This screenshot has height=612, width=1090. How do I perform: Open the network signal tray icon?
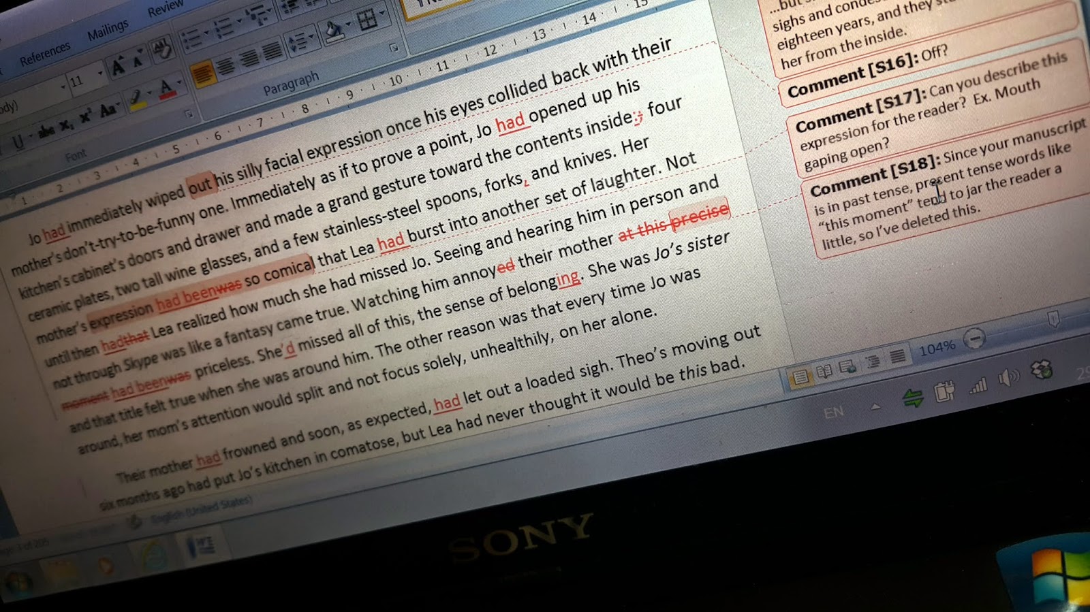tap(978, 387)
